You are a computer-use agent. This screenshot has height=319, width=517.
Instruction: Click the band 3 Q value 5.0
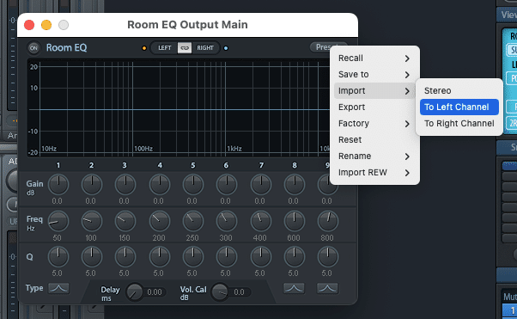tap(124, 273)
